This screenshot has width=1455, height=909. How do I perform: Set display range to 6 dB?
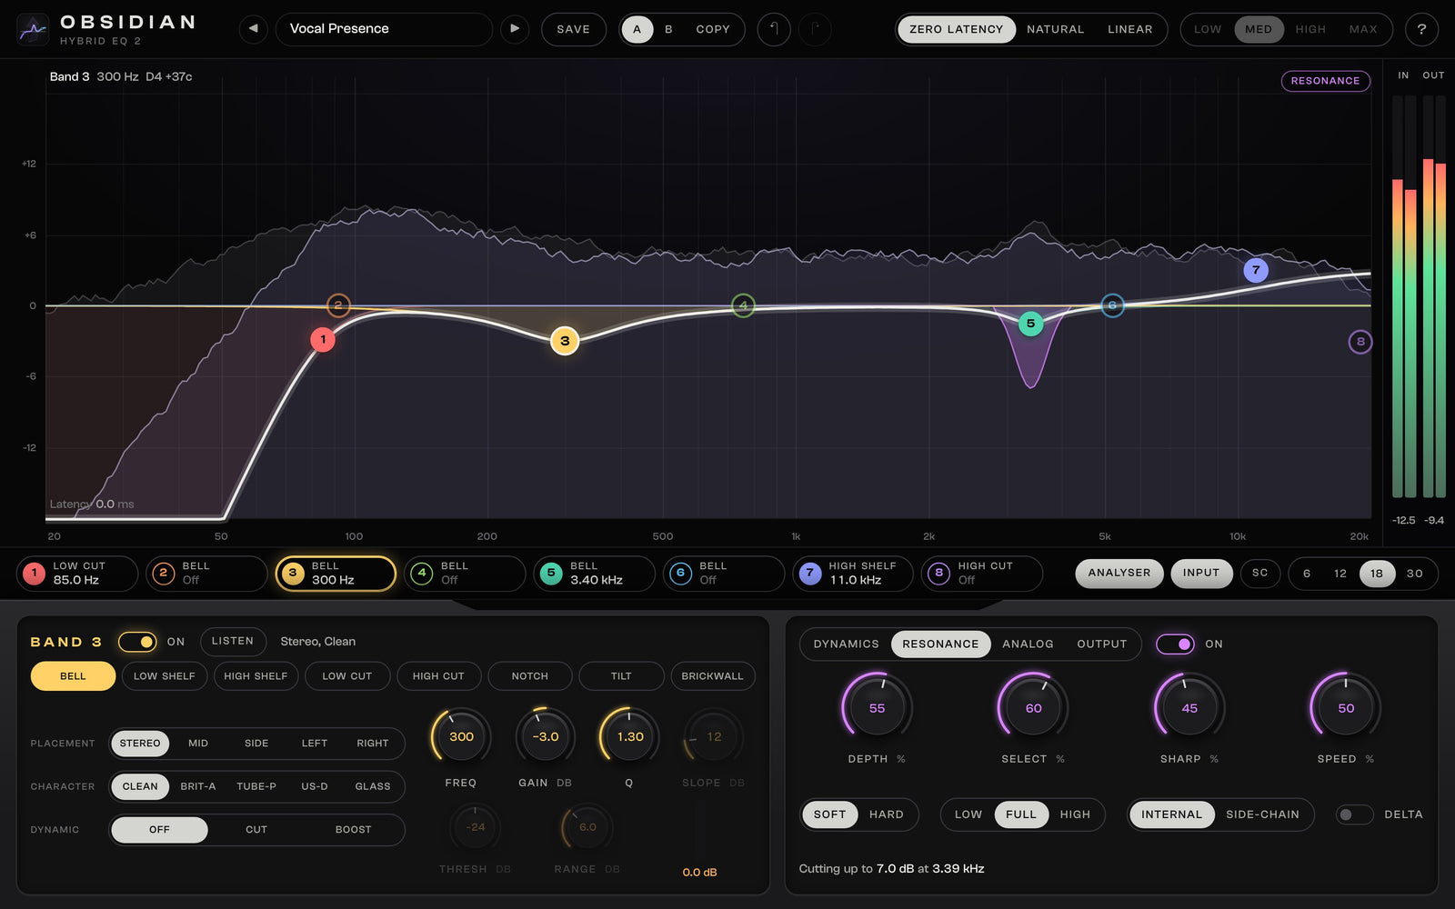(1307, 574)
